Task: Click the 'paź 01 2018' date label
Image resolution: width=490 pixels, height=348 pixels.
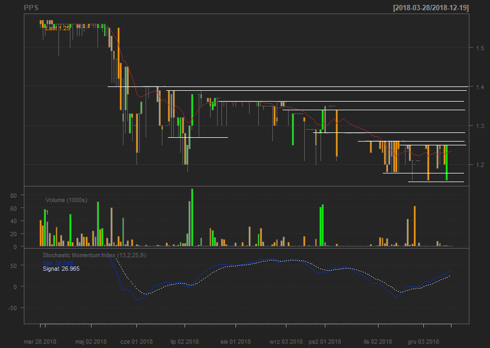Action: pyautogui.click(x=325, y=342)
